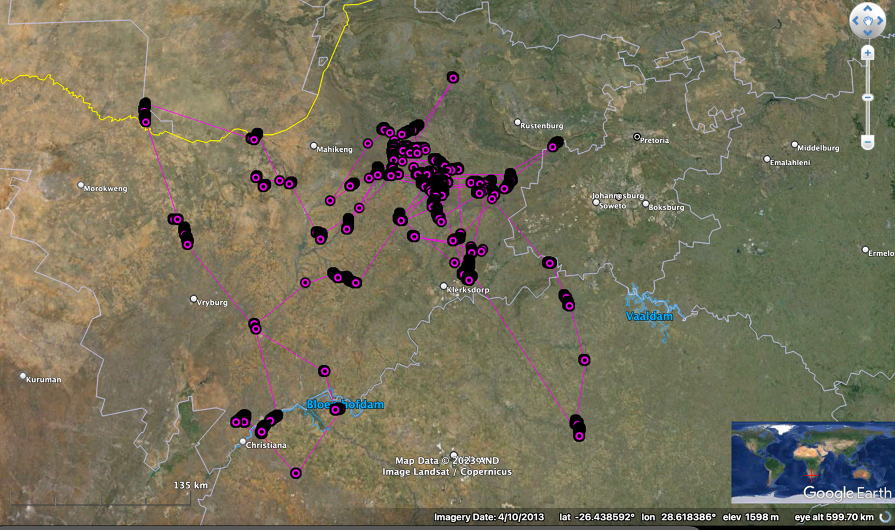The image size is (895, 530).
Task: Select the southernmost marker below Christiana
Action: pos(296,473)
